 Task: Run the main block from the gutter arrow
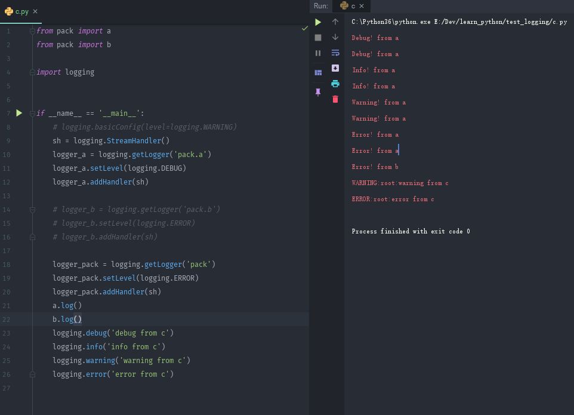[19, 113]
